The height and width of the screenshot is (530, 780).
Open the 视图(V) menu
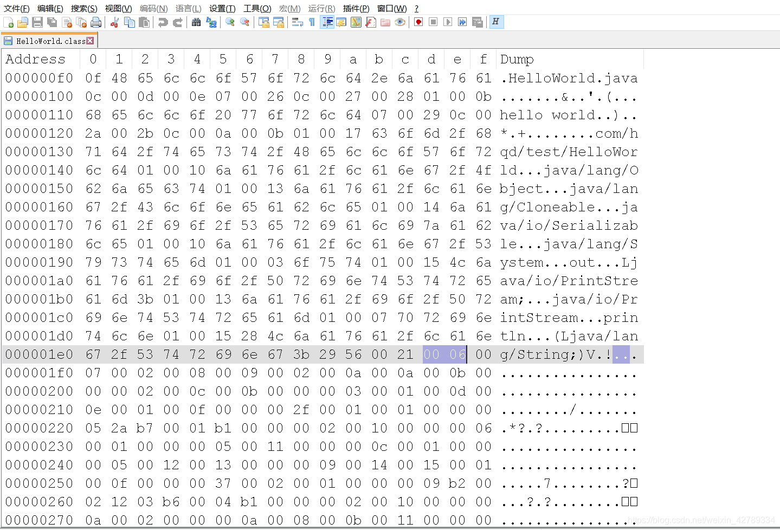coord(118,9)
